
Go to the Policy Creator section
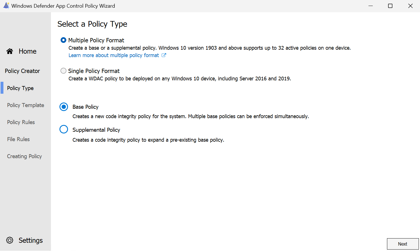[x=22, y=71]
